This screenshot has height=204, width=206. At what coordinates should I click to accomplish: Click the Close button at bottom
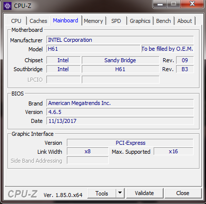[183, 193]
